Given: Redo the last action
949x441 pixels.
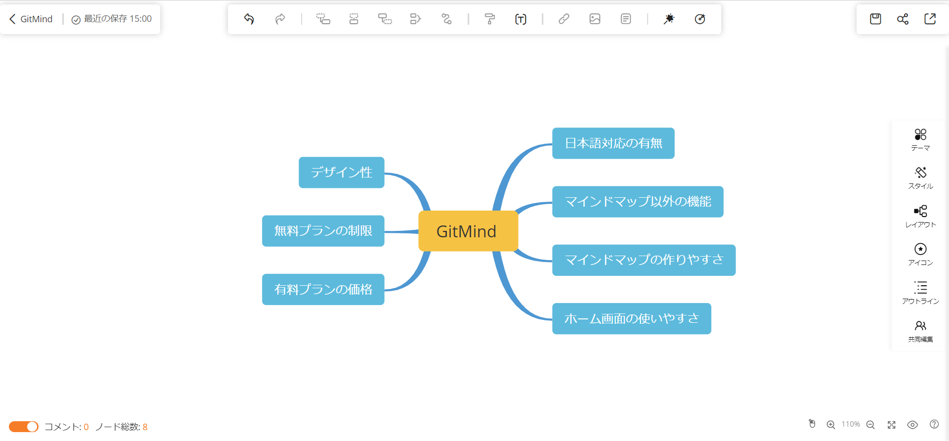Looking at the screenshot, I should click(280, 19).
